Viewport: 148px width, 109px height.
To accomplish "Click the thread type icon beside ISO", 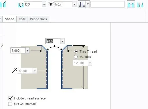I will coord(21,5).
